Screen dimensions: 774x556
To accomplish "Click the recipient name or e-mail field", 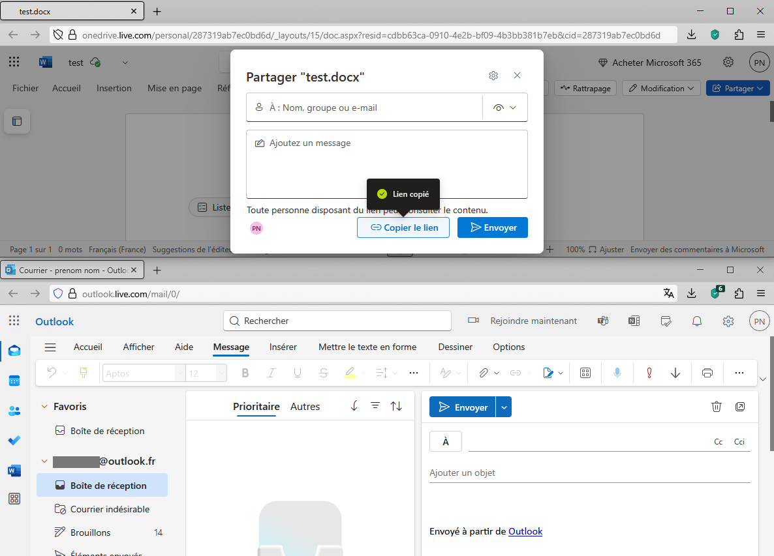I will (364, 108).
